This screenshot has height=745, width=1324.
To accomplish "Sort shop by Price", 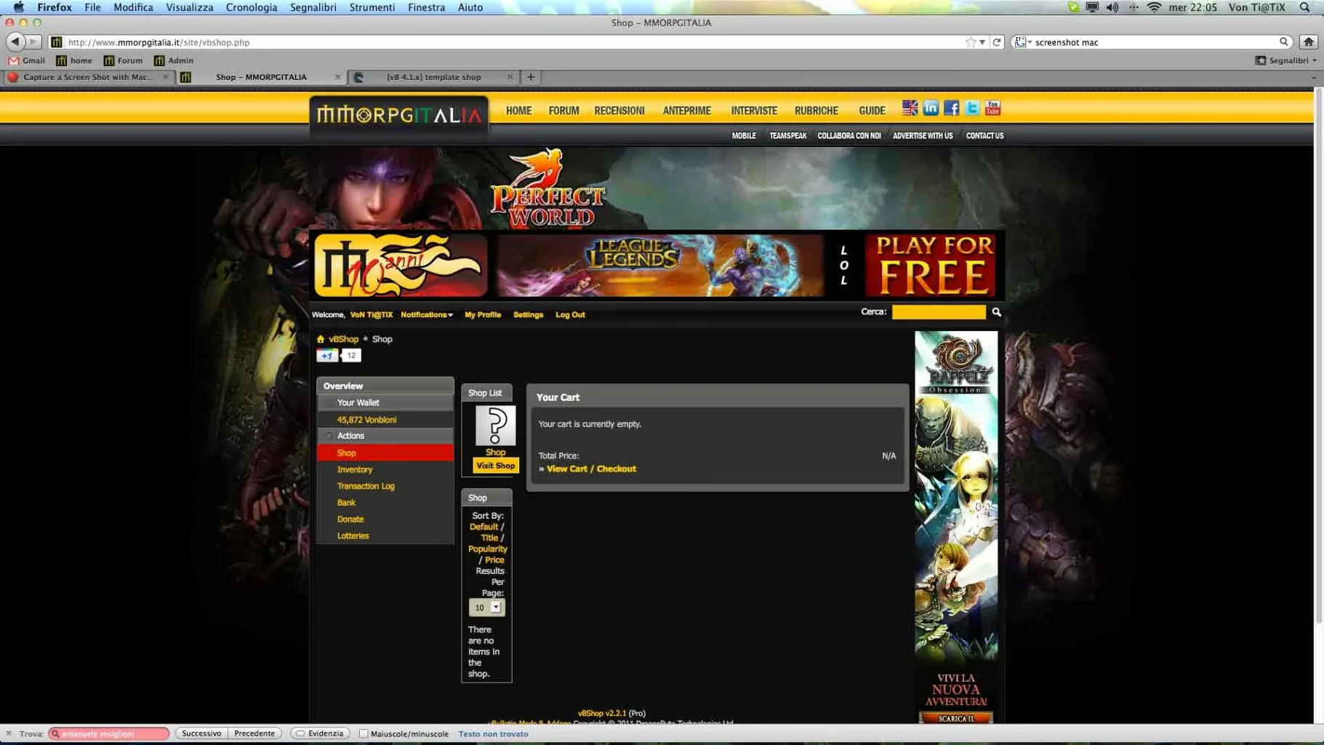I will click(x=494, y=560).
